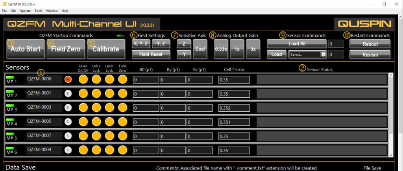Set sensitive axis to Y
This screenshot has width=403, height=171.
pyautogui.click(x=184, y=54)
